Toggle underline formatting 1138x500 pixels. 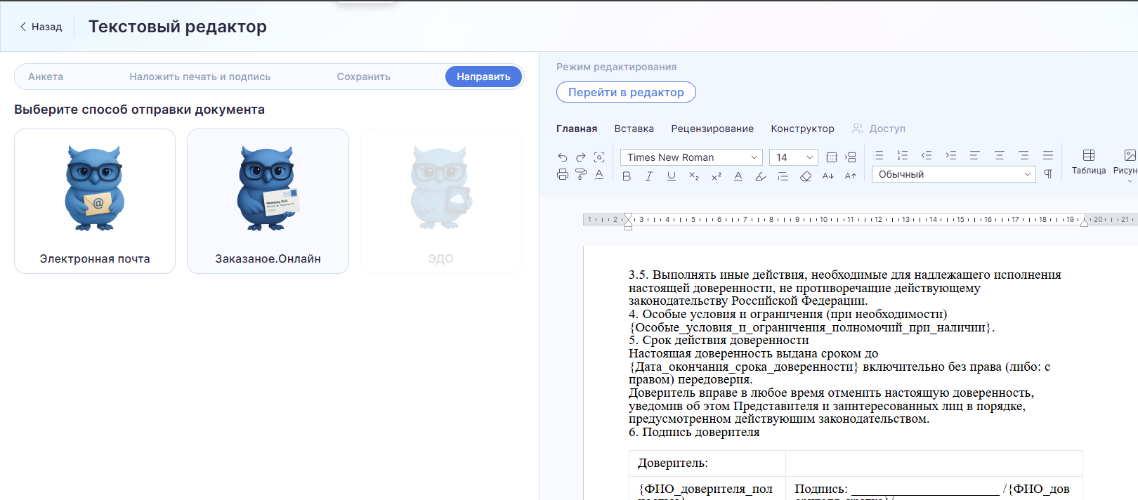click(x=671, y=176)
